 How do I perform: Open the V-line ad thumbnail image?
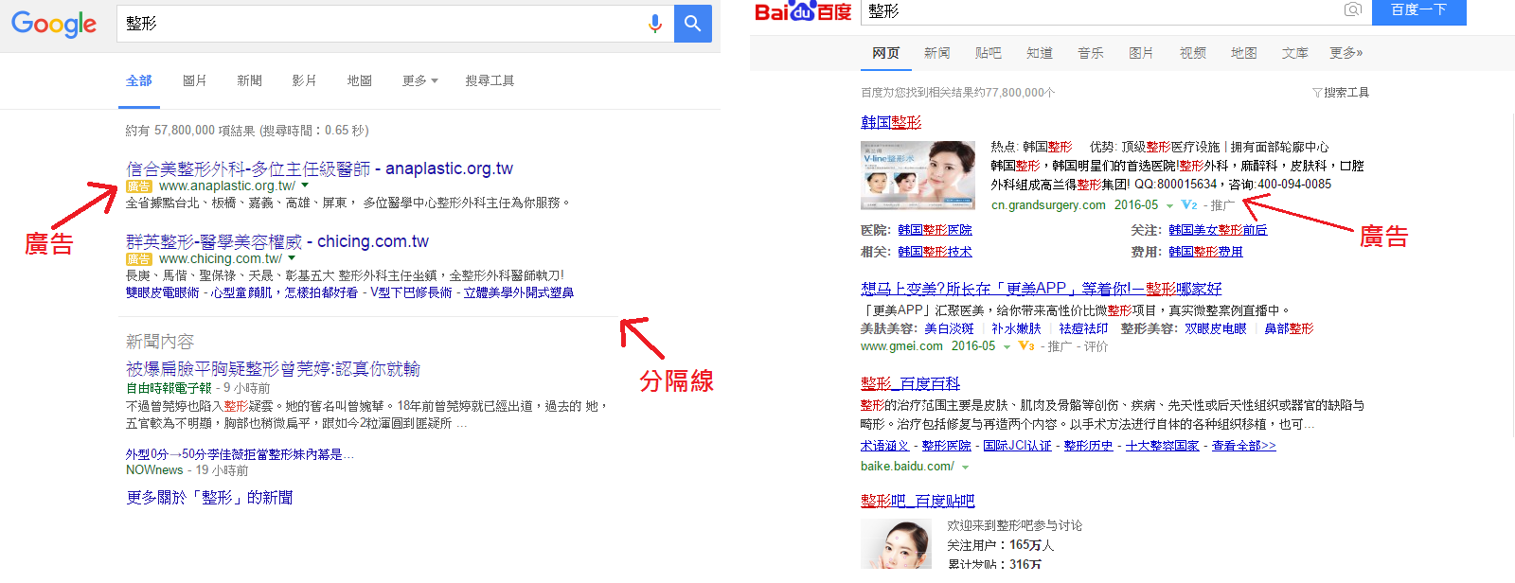[x=918, y=175]
